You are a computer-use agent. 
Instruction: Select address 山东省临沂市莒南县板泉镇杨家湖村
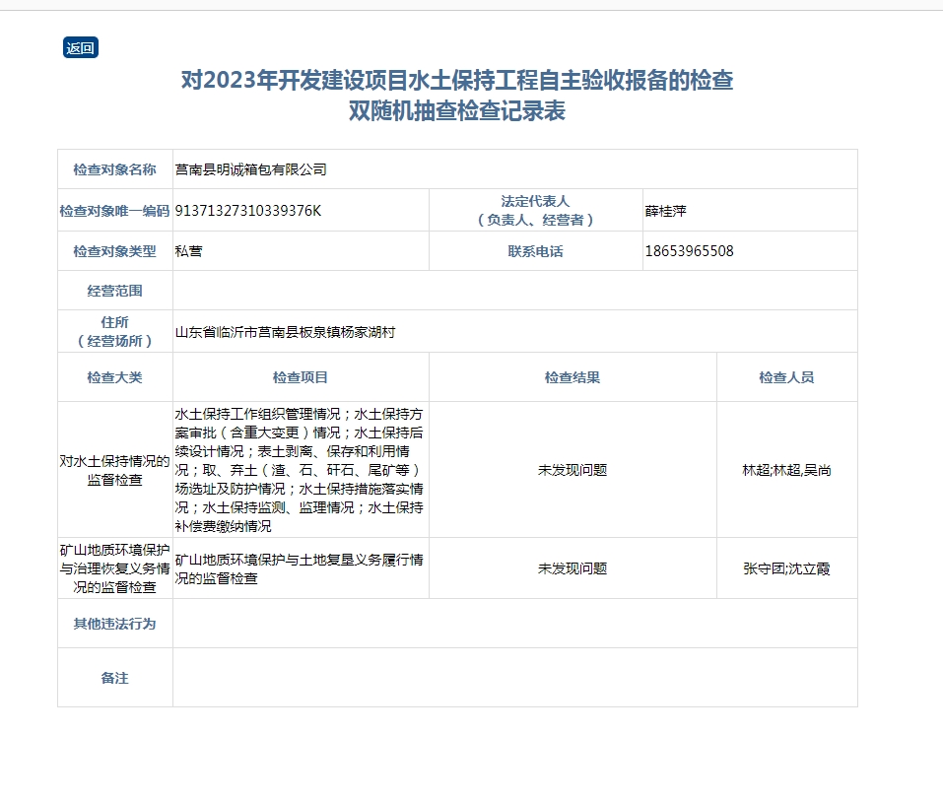coord(285,332)
